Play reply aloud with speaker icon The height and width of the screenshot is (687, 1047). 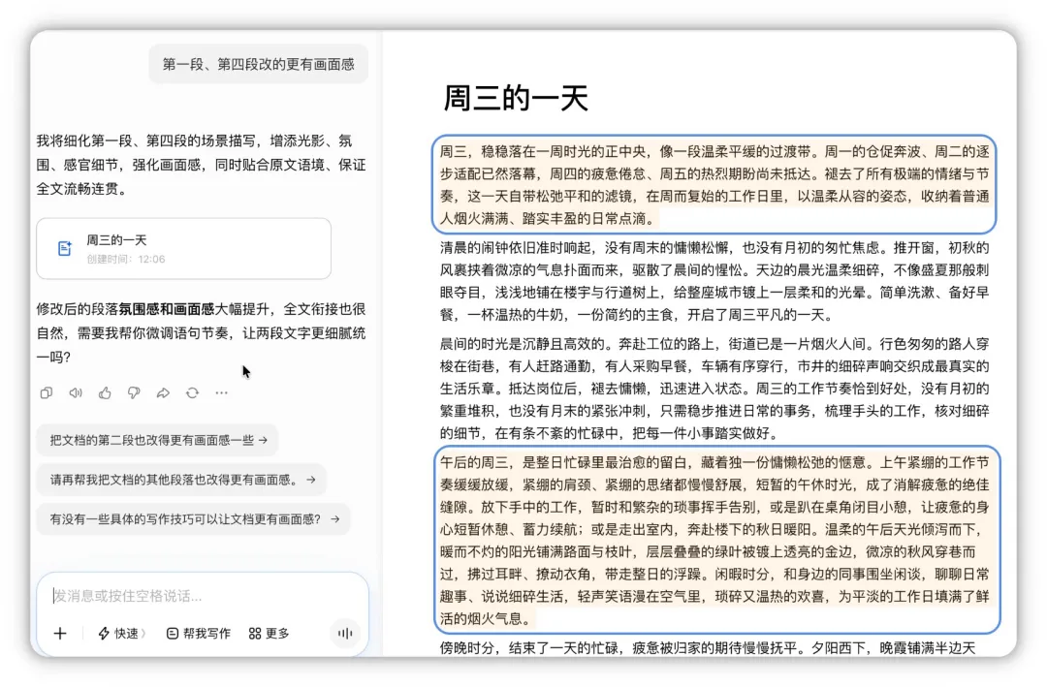tap(76, 393)
